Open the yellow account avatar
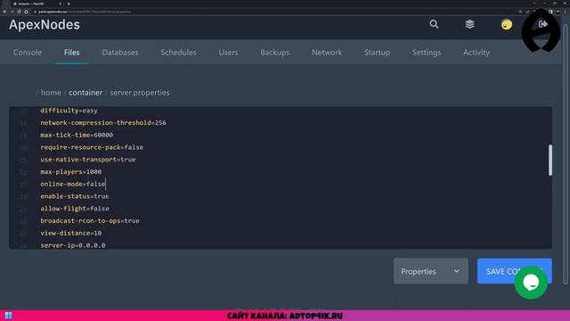The height and width of the screenshot is (321, 570). tap(507, 25)
